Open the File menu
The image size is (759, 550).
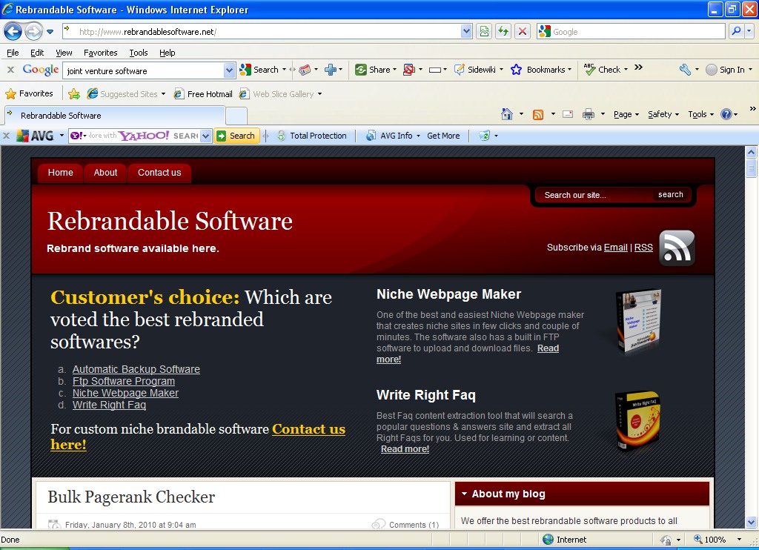[13, 53]
